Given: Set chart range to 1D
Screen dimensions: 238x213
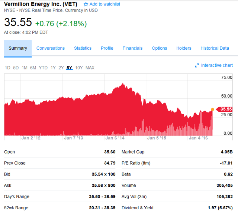Looking at the screenshot, I should pos(7,68).
